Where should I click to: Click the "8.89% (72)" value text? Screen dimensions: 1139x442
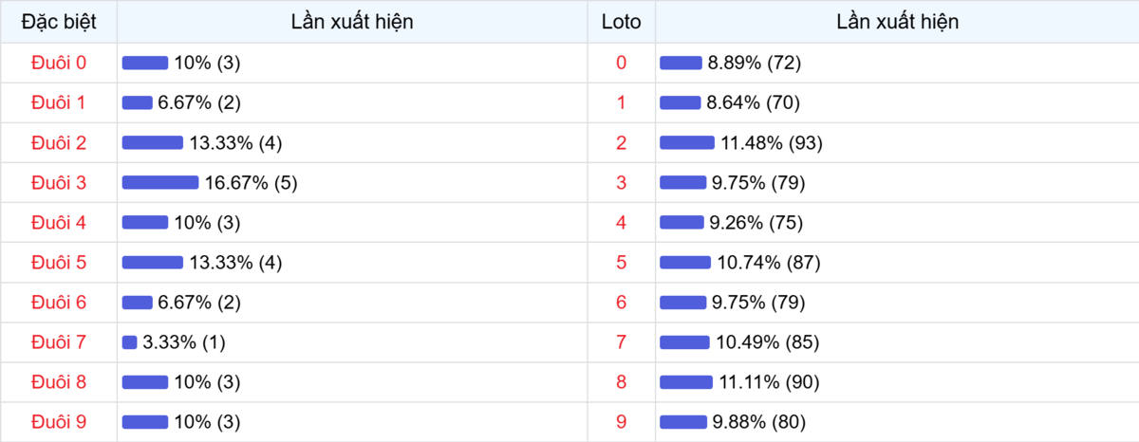(x=755, y=64)
